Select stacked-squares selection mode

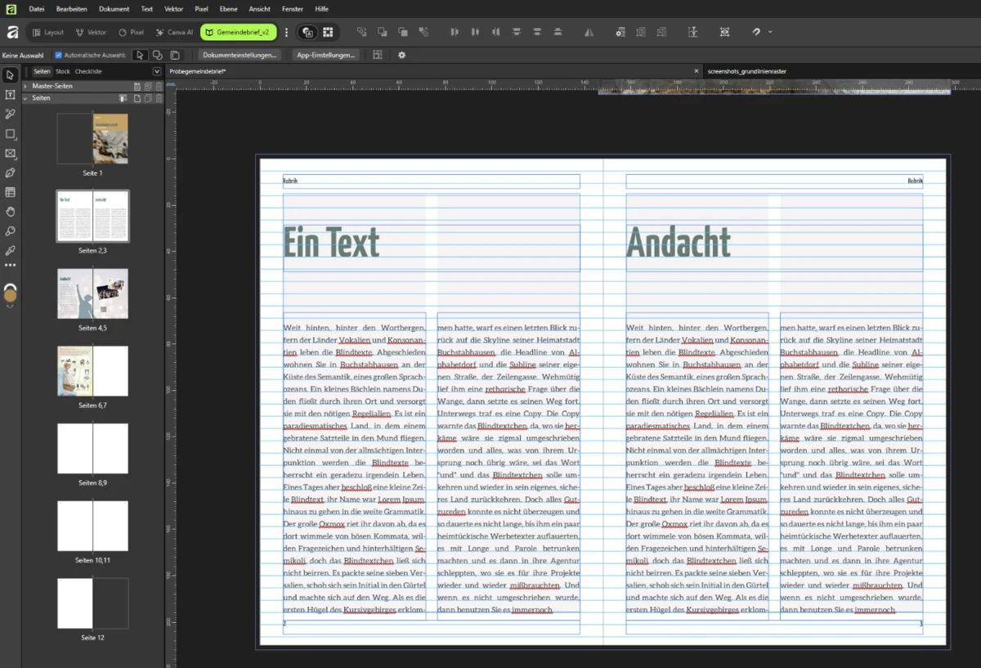pos(175,55)
